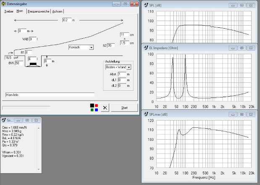This screenshot has height=185, width=260.
Task: Click the X cancel button beside Start
Action: pyautogui.click(x=105, y=108)
